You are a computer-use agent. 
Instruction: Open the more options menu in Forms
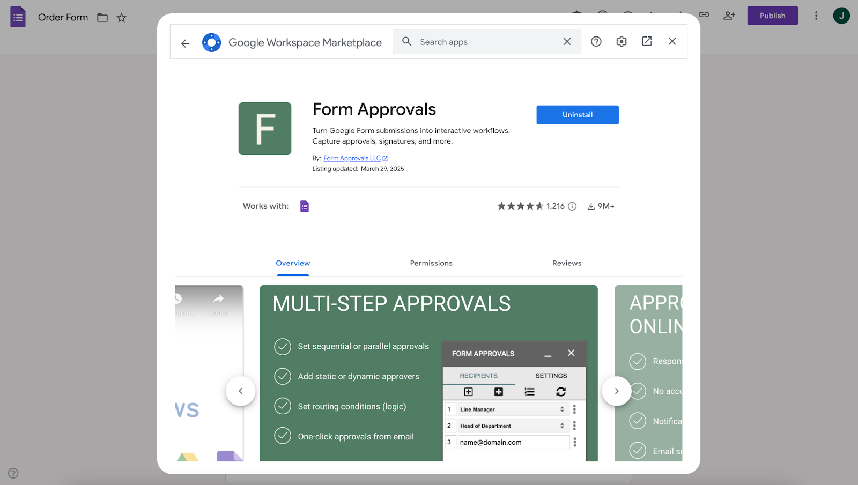pos(816,16)
